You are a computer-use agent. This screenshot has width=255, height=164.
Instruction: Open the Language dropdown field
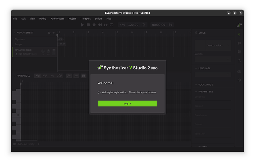tap(213, 74)
